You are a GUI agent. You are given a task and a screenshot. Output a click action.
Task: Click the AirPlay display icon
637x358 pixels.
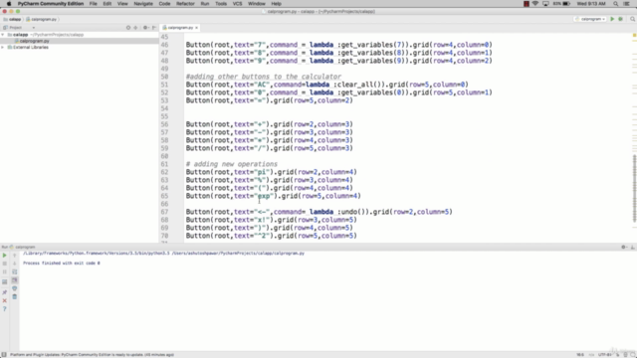coord(545,4)
